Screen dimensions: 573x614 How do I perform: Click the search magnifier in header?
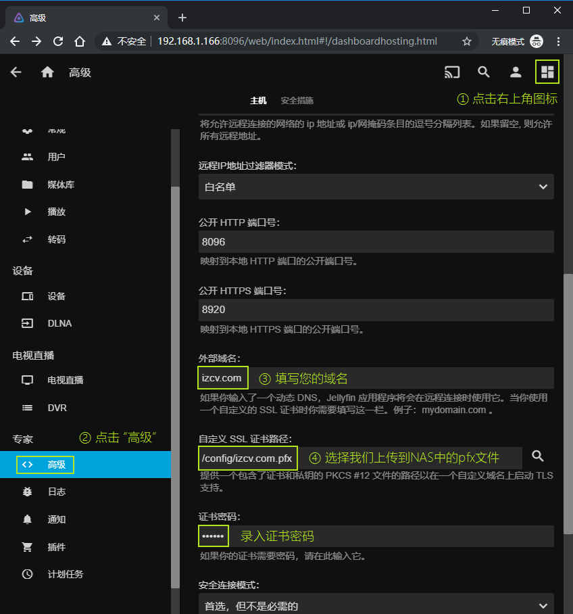pos(484,72)
